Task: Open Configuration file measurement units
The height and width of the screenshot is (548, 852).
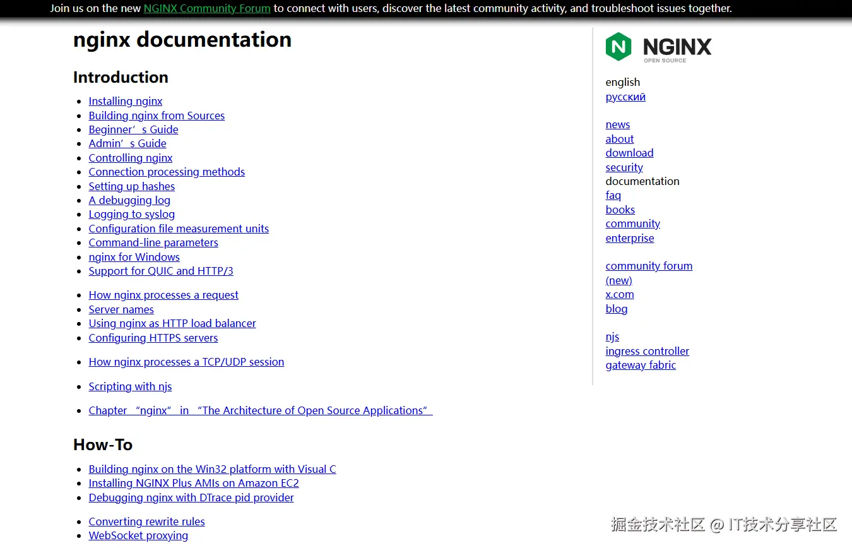Action: pos(179,229)
